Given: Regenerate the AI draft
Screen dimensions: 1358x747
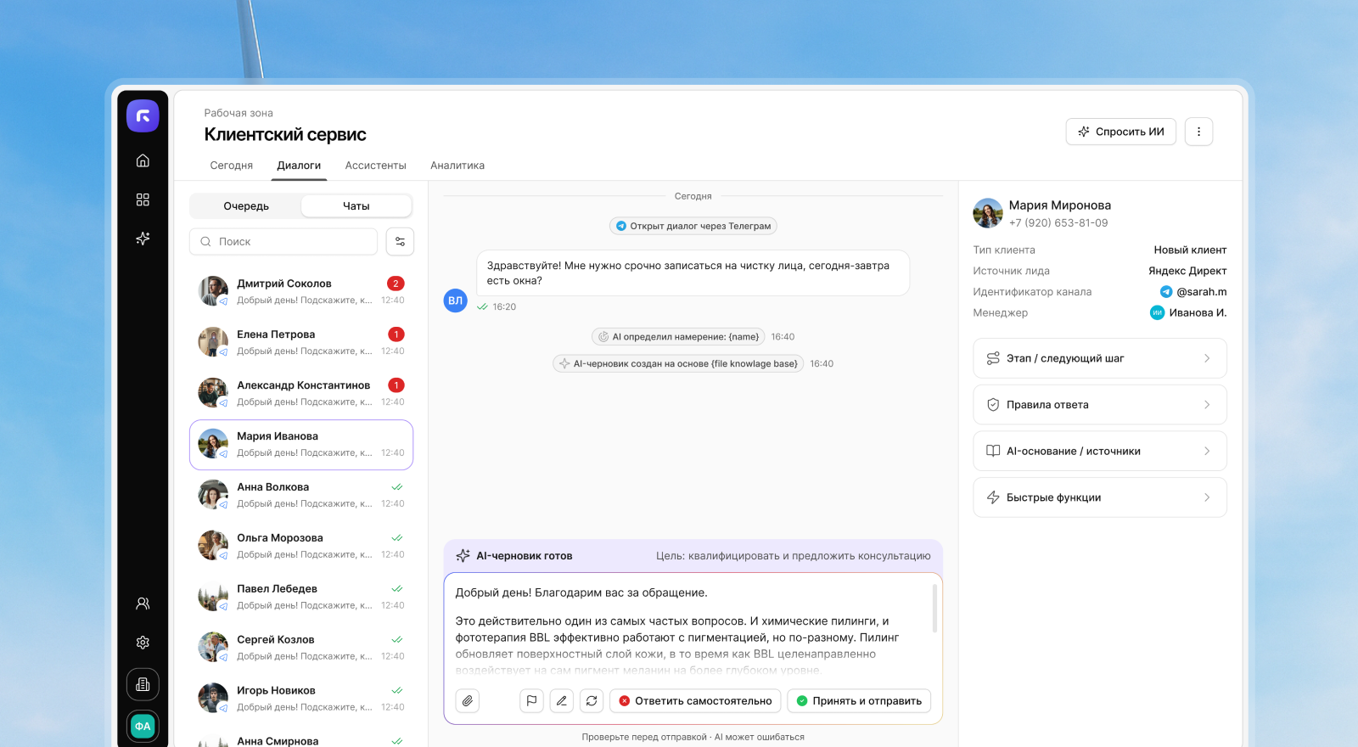Looking at the screenshot, I should (x=592, y=701).
